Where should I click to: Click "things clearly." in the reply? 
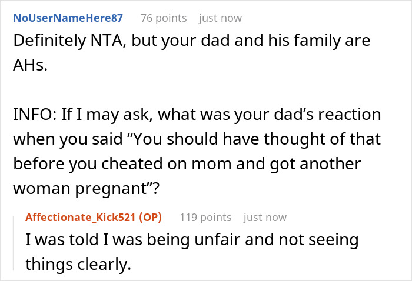click(77, 264)
